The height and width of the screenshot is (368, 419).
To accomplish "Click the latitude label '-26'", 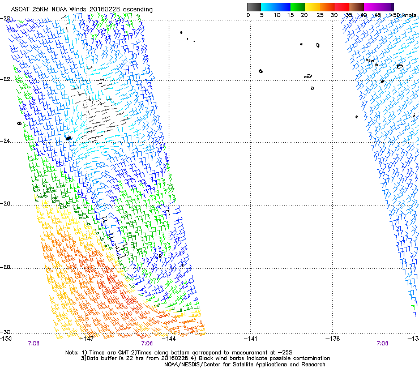I will [5, 204].
